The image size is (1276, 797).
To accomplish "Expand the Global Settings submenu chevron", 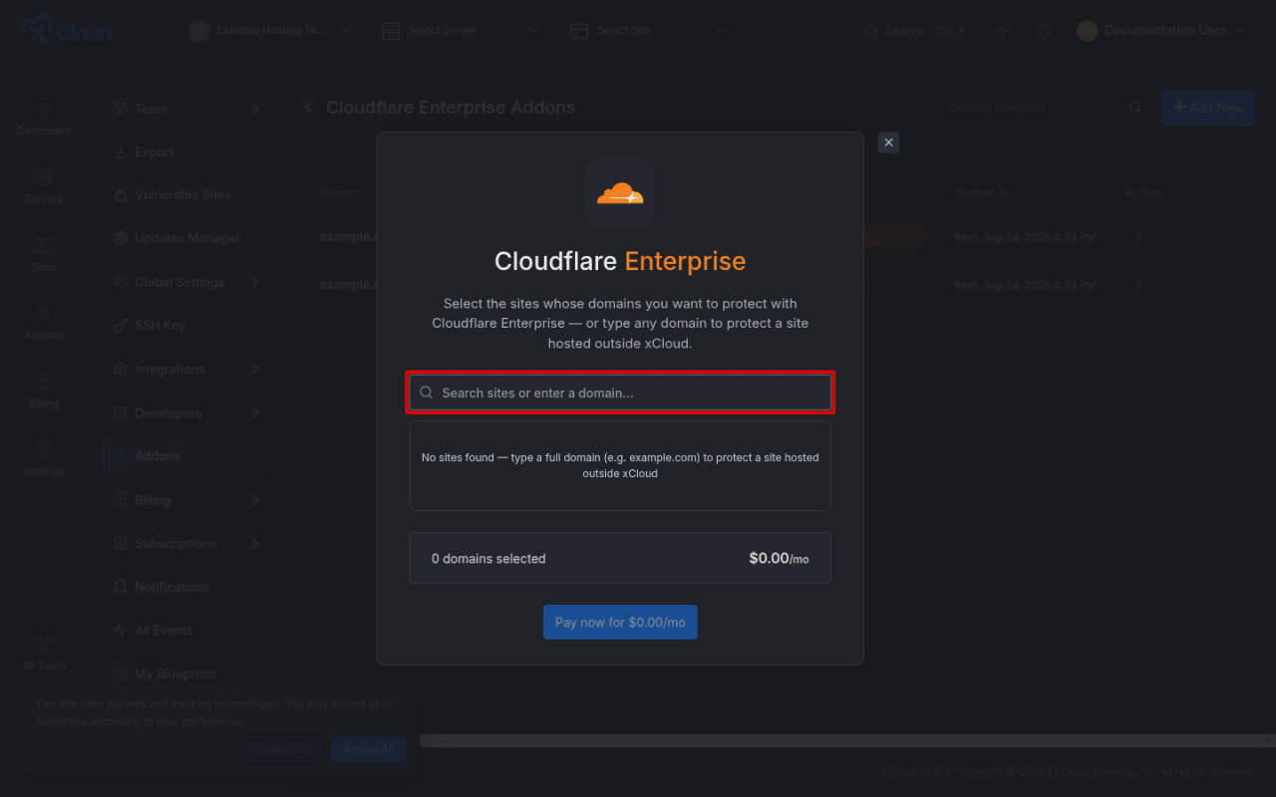I will (255, 282).
